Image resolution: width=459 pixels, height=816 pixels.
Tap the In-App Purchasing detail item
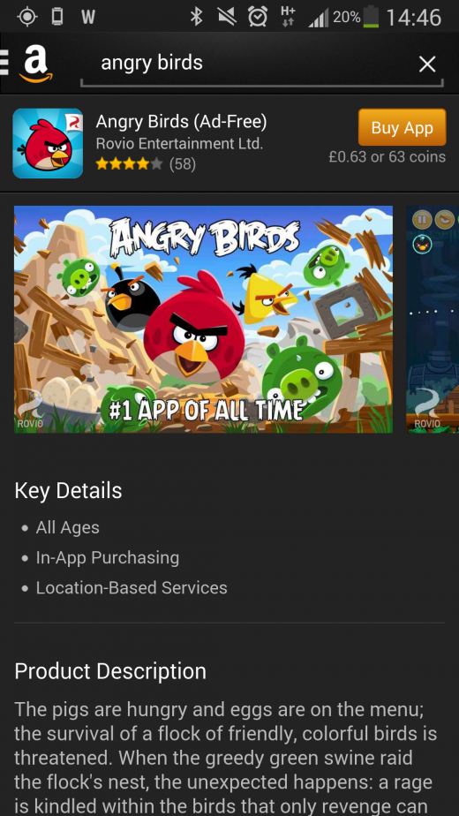coord(107,557)
